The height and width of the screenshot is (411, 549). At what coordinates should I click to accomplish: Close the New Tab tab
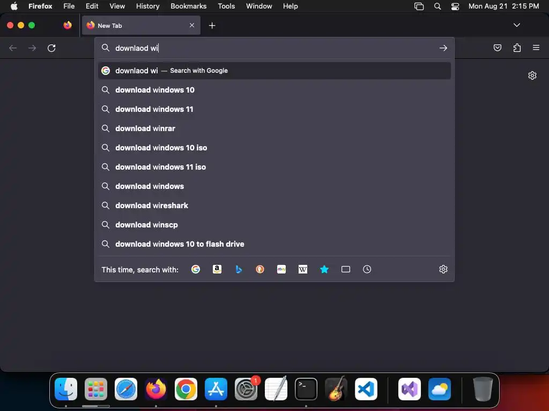coord(192,25)
